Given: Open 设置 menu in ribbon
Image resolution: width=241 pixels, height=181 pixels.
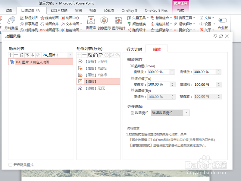Looking at the screenshot, I should (207, 24).
